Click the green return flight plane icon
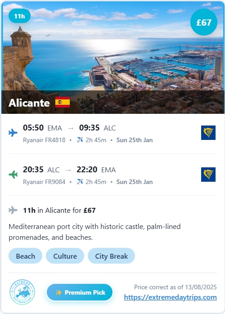The height and width of the screenshot is (314, 225). point(13,175)
